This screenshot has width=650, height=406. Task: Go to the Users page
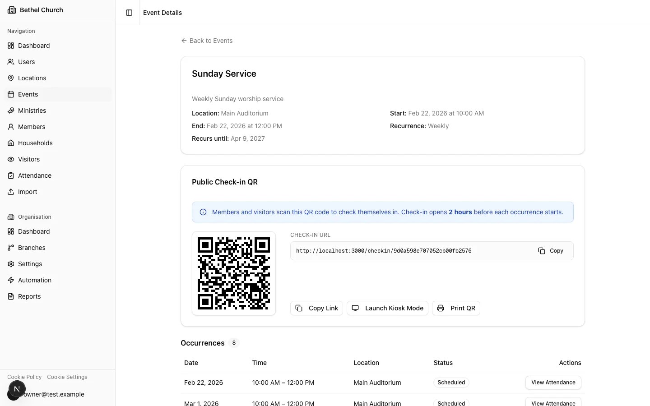[58, 62]
